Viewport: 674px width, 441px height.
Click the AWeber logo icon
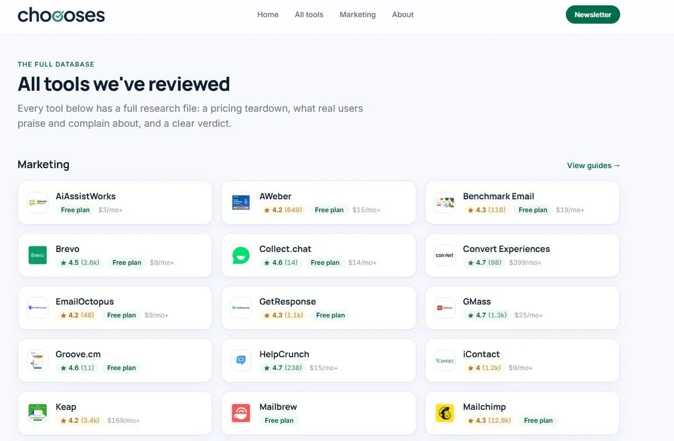pos(241,203)
